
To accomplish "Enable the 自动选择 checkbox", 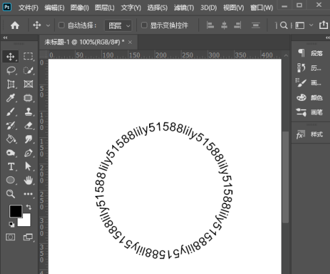I will pyautogui.click(x=61, y=25).
